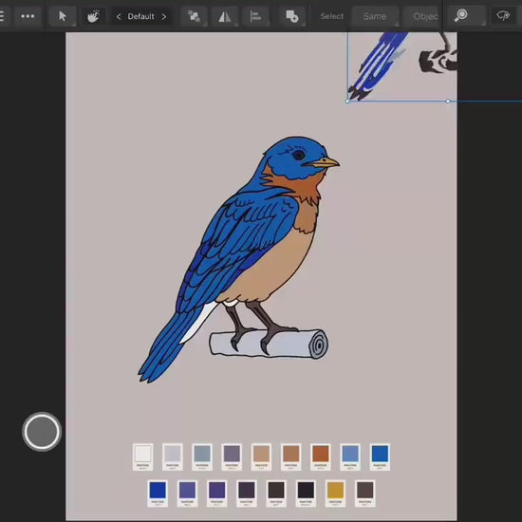Select the Move tool arrow
Viewport: 522px width, 522px height.
[63, 16]
